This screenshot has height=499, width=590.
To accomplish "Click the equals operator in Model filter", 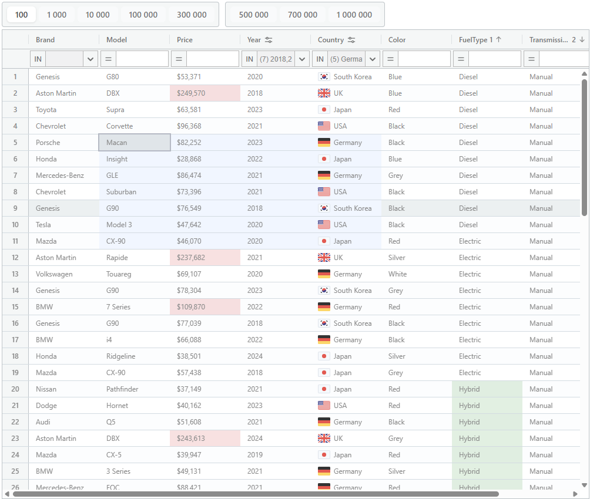I will tap(108, 59).
